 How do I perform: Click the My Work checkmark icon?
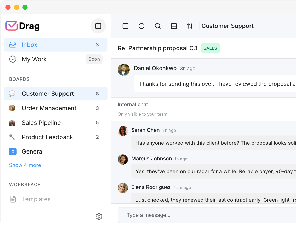13,59
